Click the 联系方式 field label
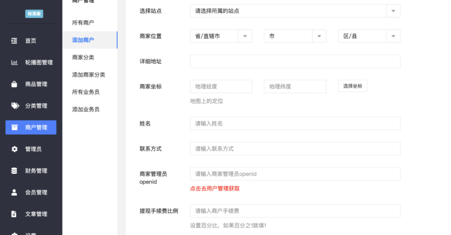The width and height of the screenshot is (451, 235). point(151,149)
